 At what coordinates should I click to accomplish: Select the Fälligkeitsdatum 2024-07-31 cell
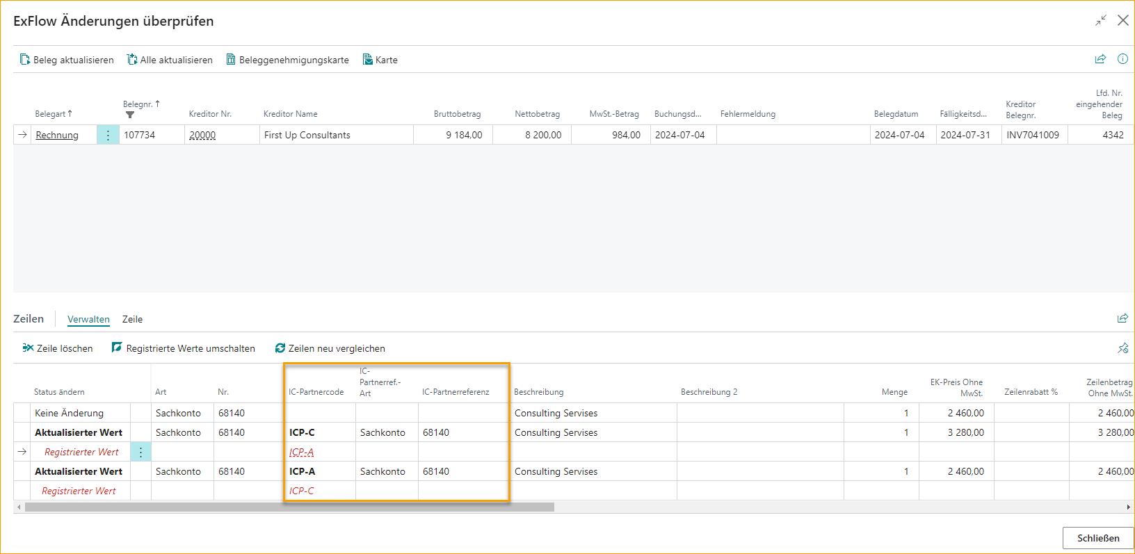click(969, 135)
